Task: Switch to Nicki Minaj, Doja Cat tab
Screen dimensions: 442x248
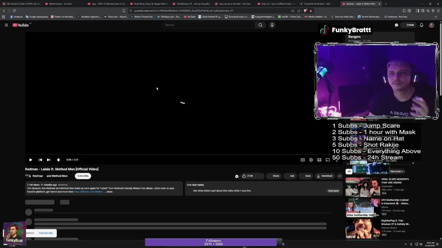Action: point(149,4)
